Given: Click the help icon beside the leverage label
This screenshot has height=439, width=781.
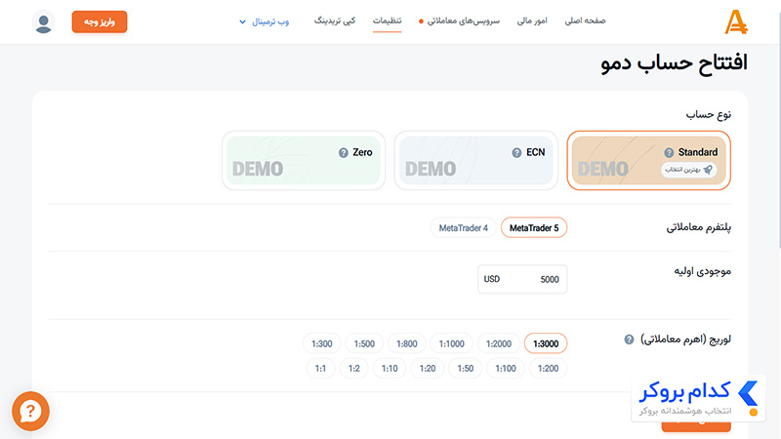Looking at the screenshot, I should [x=629, y=339].
